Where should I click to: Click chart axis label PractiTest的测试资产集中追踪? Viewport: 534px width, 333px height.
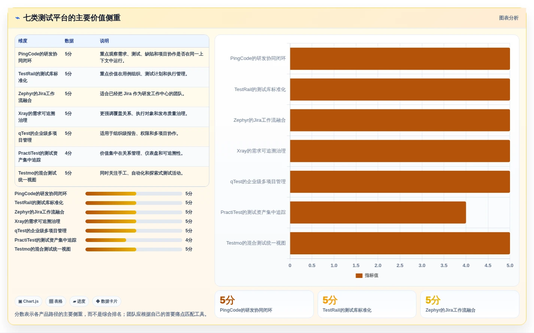click(253, 212)
